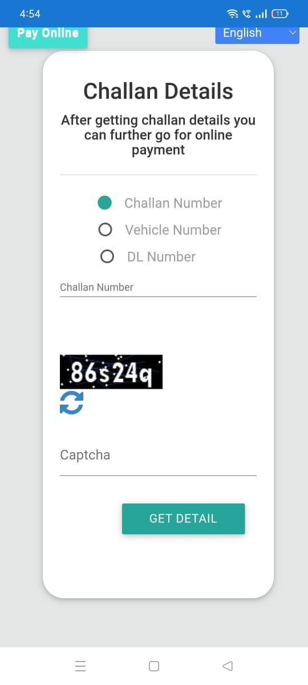308x685 pixels.
Task: Tap the Android back navigation icon
Action: tap(228, 666)
